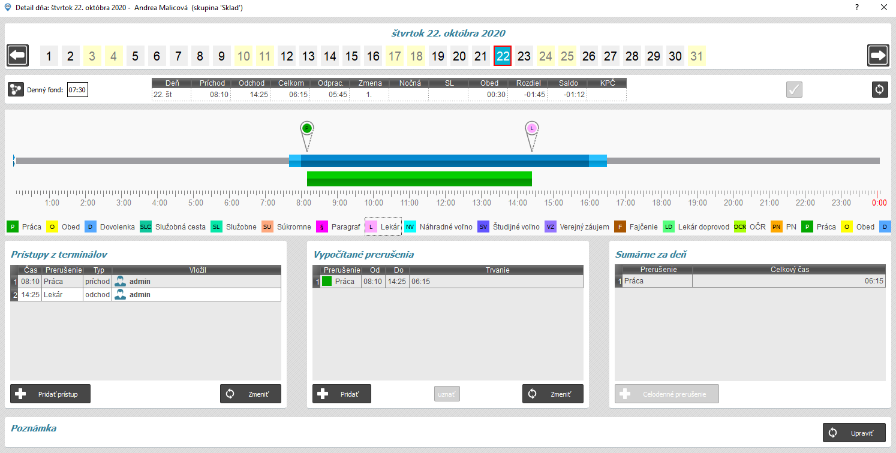Pick the Lekár doprovod LD icon
This screenshot has height=453, width=896.
(669, 227)
